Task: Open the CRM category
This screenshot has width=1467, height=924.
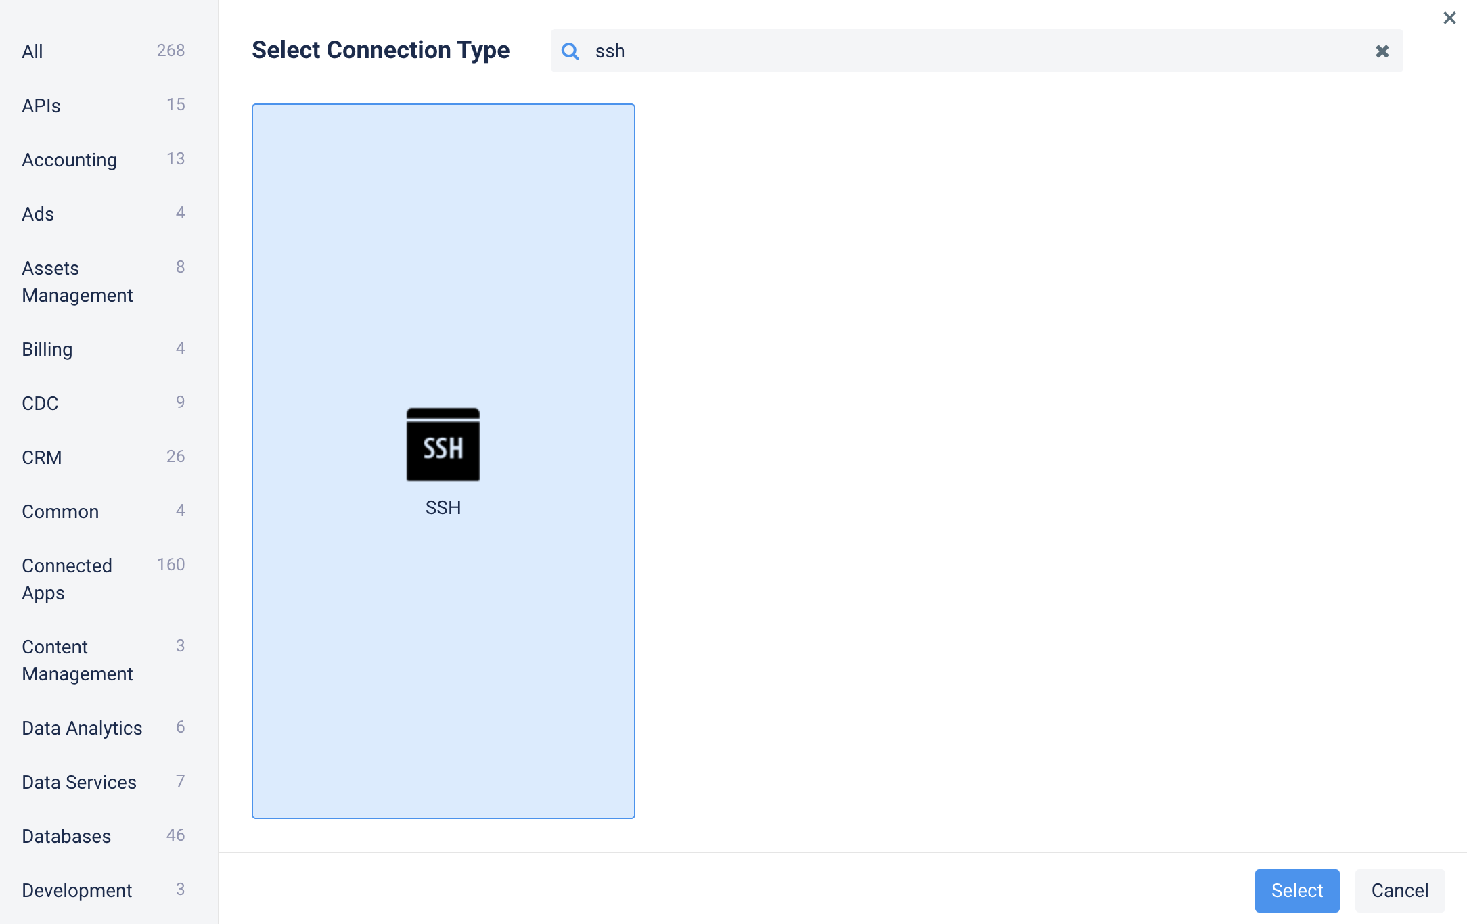Action: (x=42, y=457)
